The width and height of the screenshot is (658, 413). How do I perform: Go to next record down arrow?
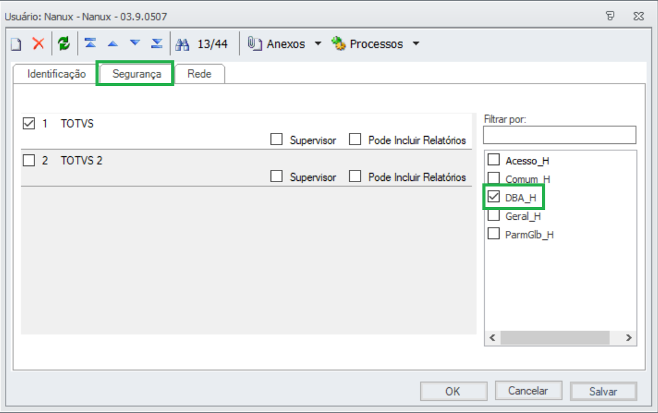pyautogui.click(x=135, y=42)
